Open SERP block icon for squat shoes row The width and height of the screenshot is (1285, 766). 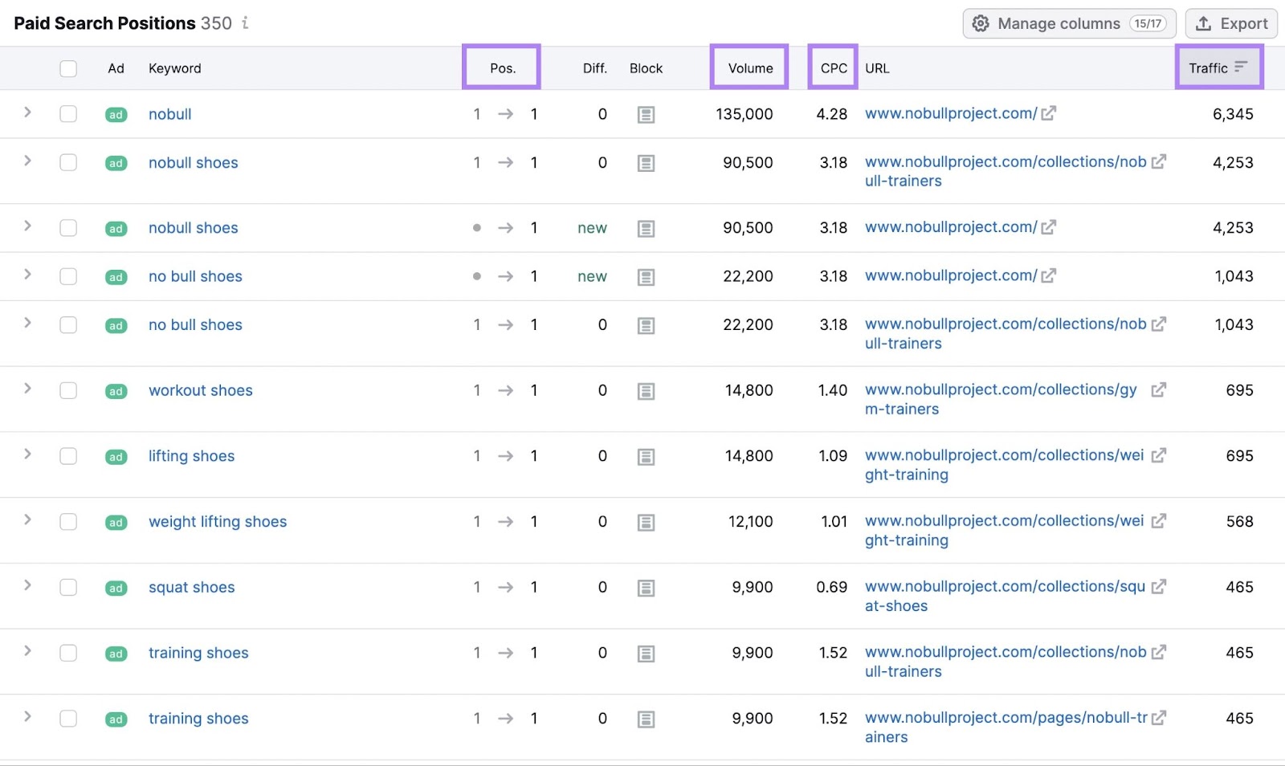(x=646, y=587)
